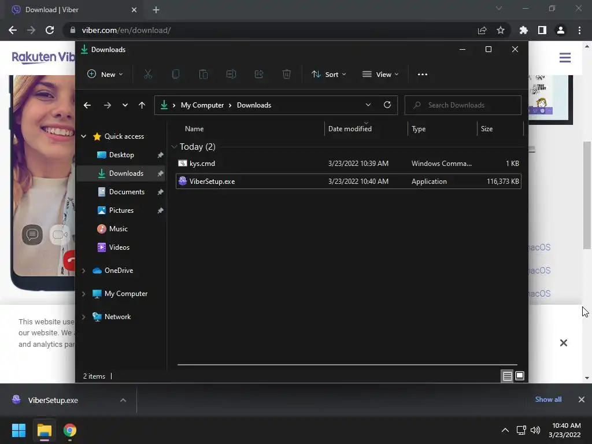Collapse the Quick access tree node
This screenshot has width=592, height=444.
coord(84,136)
